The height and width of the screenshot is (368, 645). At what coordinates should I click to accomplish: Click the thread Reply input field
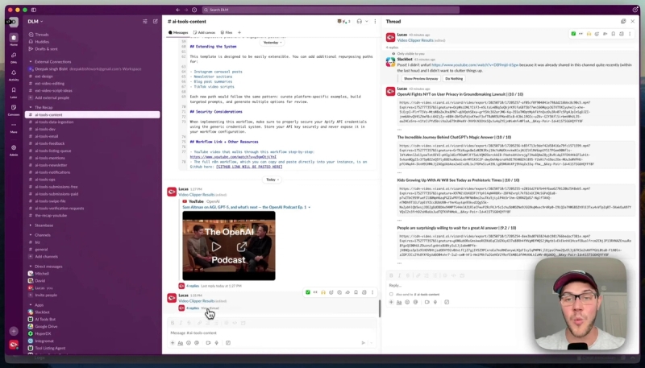click(459, 285)
